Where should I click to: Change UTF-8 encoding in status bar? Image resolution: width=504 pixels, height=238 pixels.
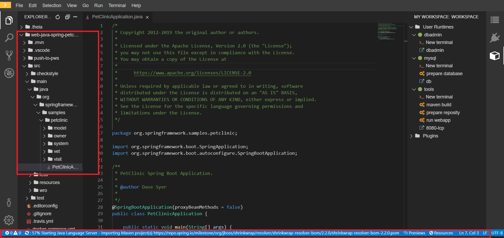(x=497, y=233)
